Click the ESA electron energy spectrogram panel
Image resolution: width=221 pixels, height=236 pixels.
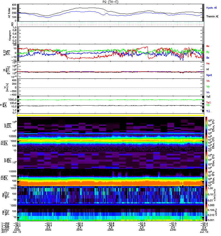pyautogui.click(x=111, y=178)
